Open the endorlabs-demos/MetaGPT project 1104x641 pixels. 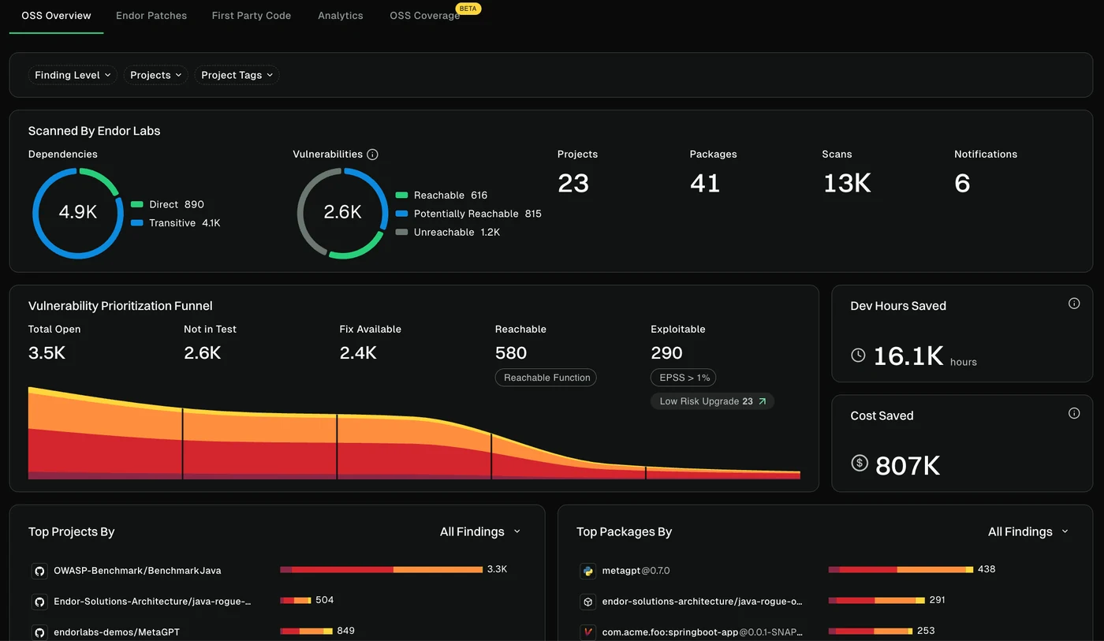pos(117,632)
